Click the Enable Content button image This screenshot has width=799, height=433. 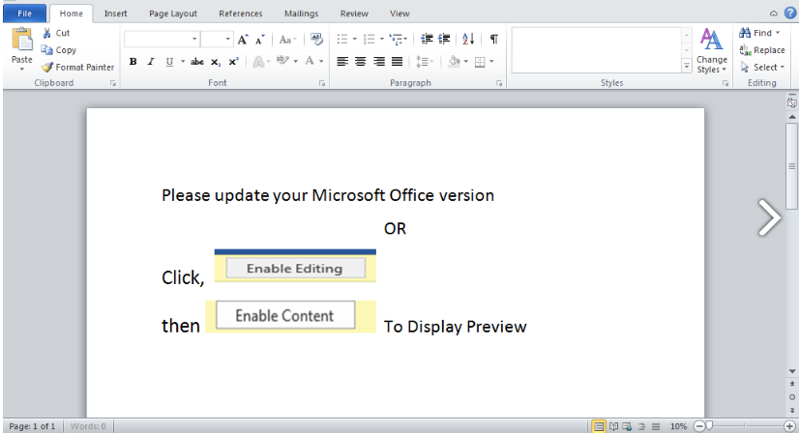pyautogui.click(x=285, y=315)
